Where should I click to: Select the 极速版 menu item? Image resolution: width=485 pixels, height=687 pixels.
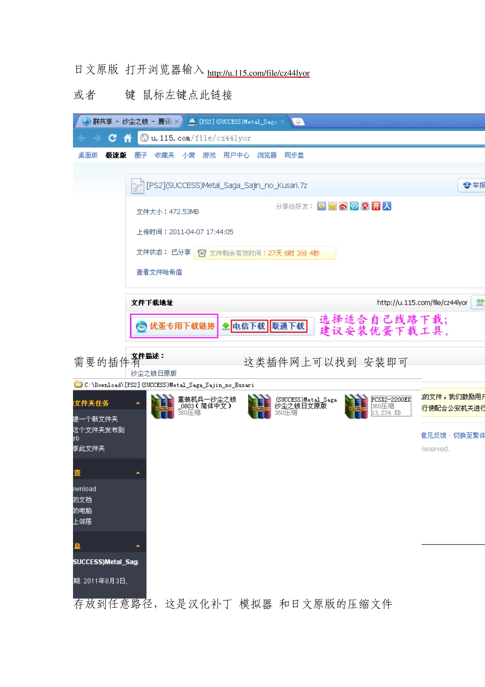pos(116,155)
